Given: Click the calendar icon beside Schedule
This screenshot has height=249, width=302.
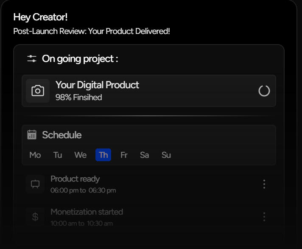Looking at the screenshot, I should click(32, 135).
